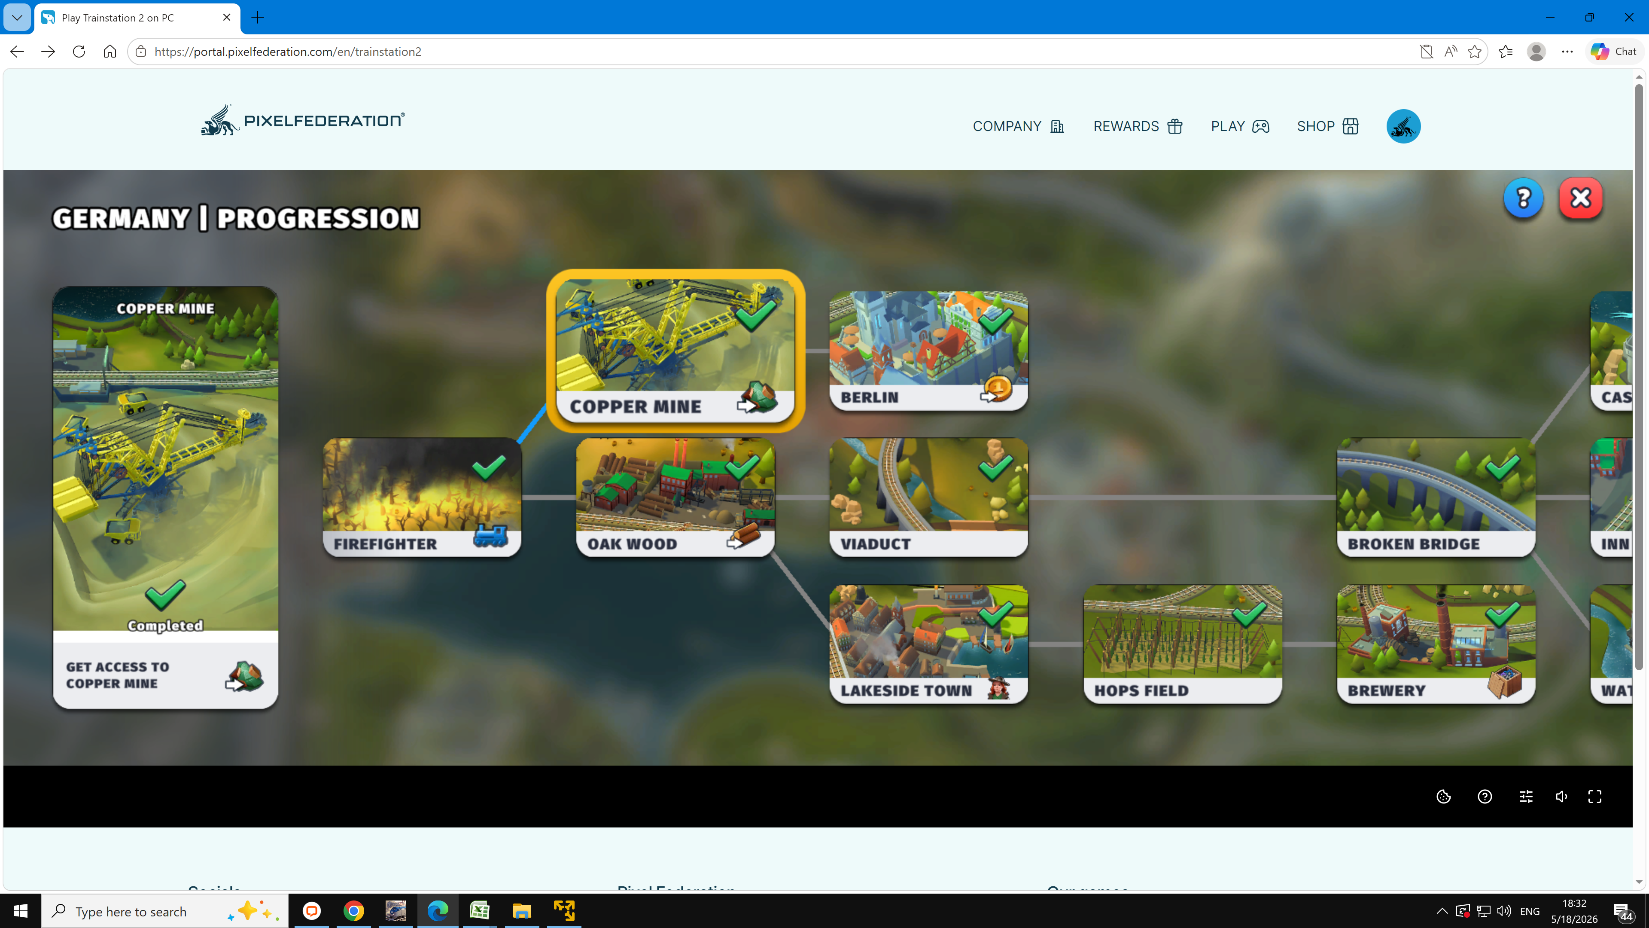This screenshot has width=1649, height=928.
Task: Click the shopping tracking icon in address bar
Action: [1426, 51]
